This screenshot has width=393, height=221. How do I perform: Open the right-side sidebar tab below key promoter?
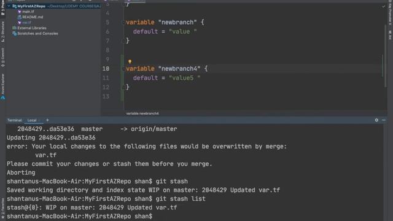click(x=391, y=35)
